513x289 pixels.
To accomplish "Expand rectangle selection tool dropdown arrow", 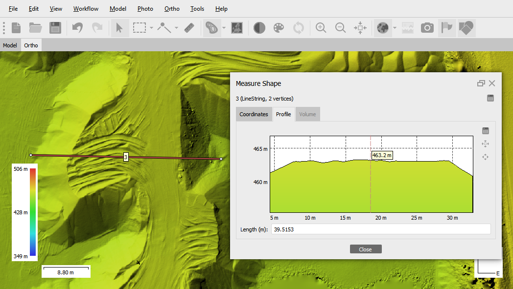I will [151, 28].
